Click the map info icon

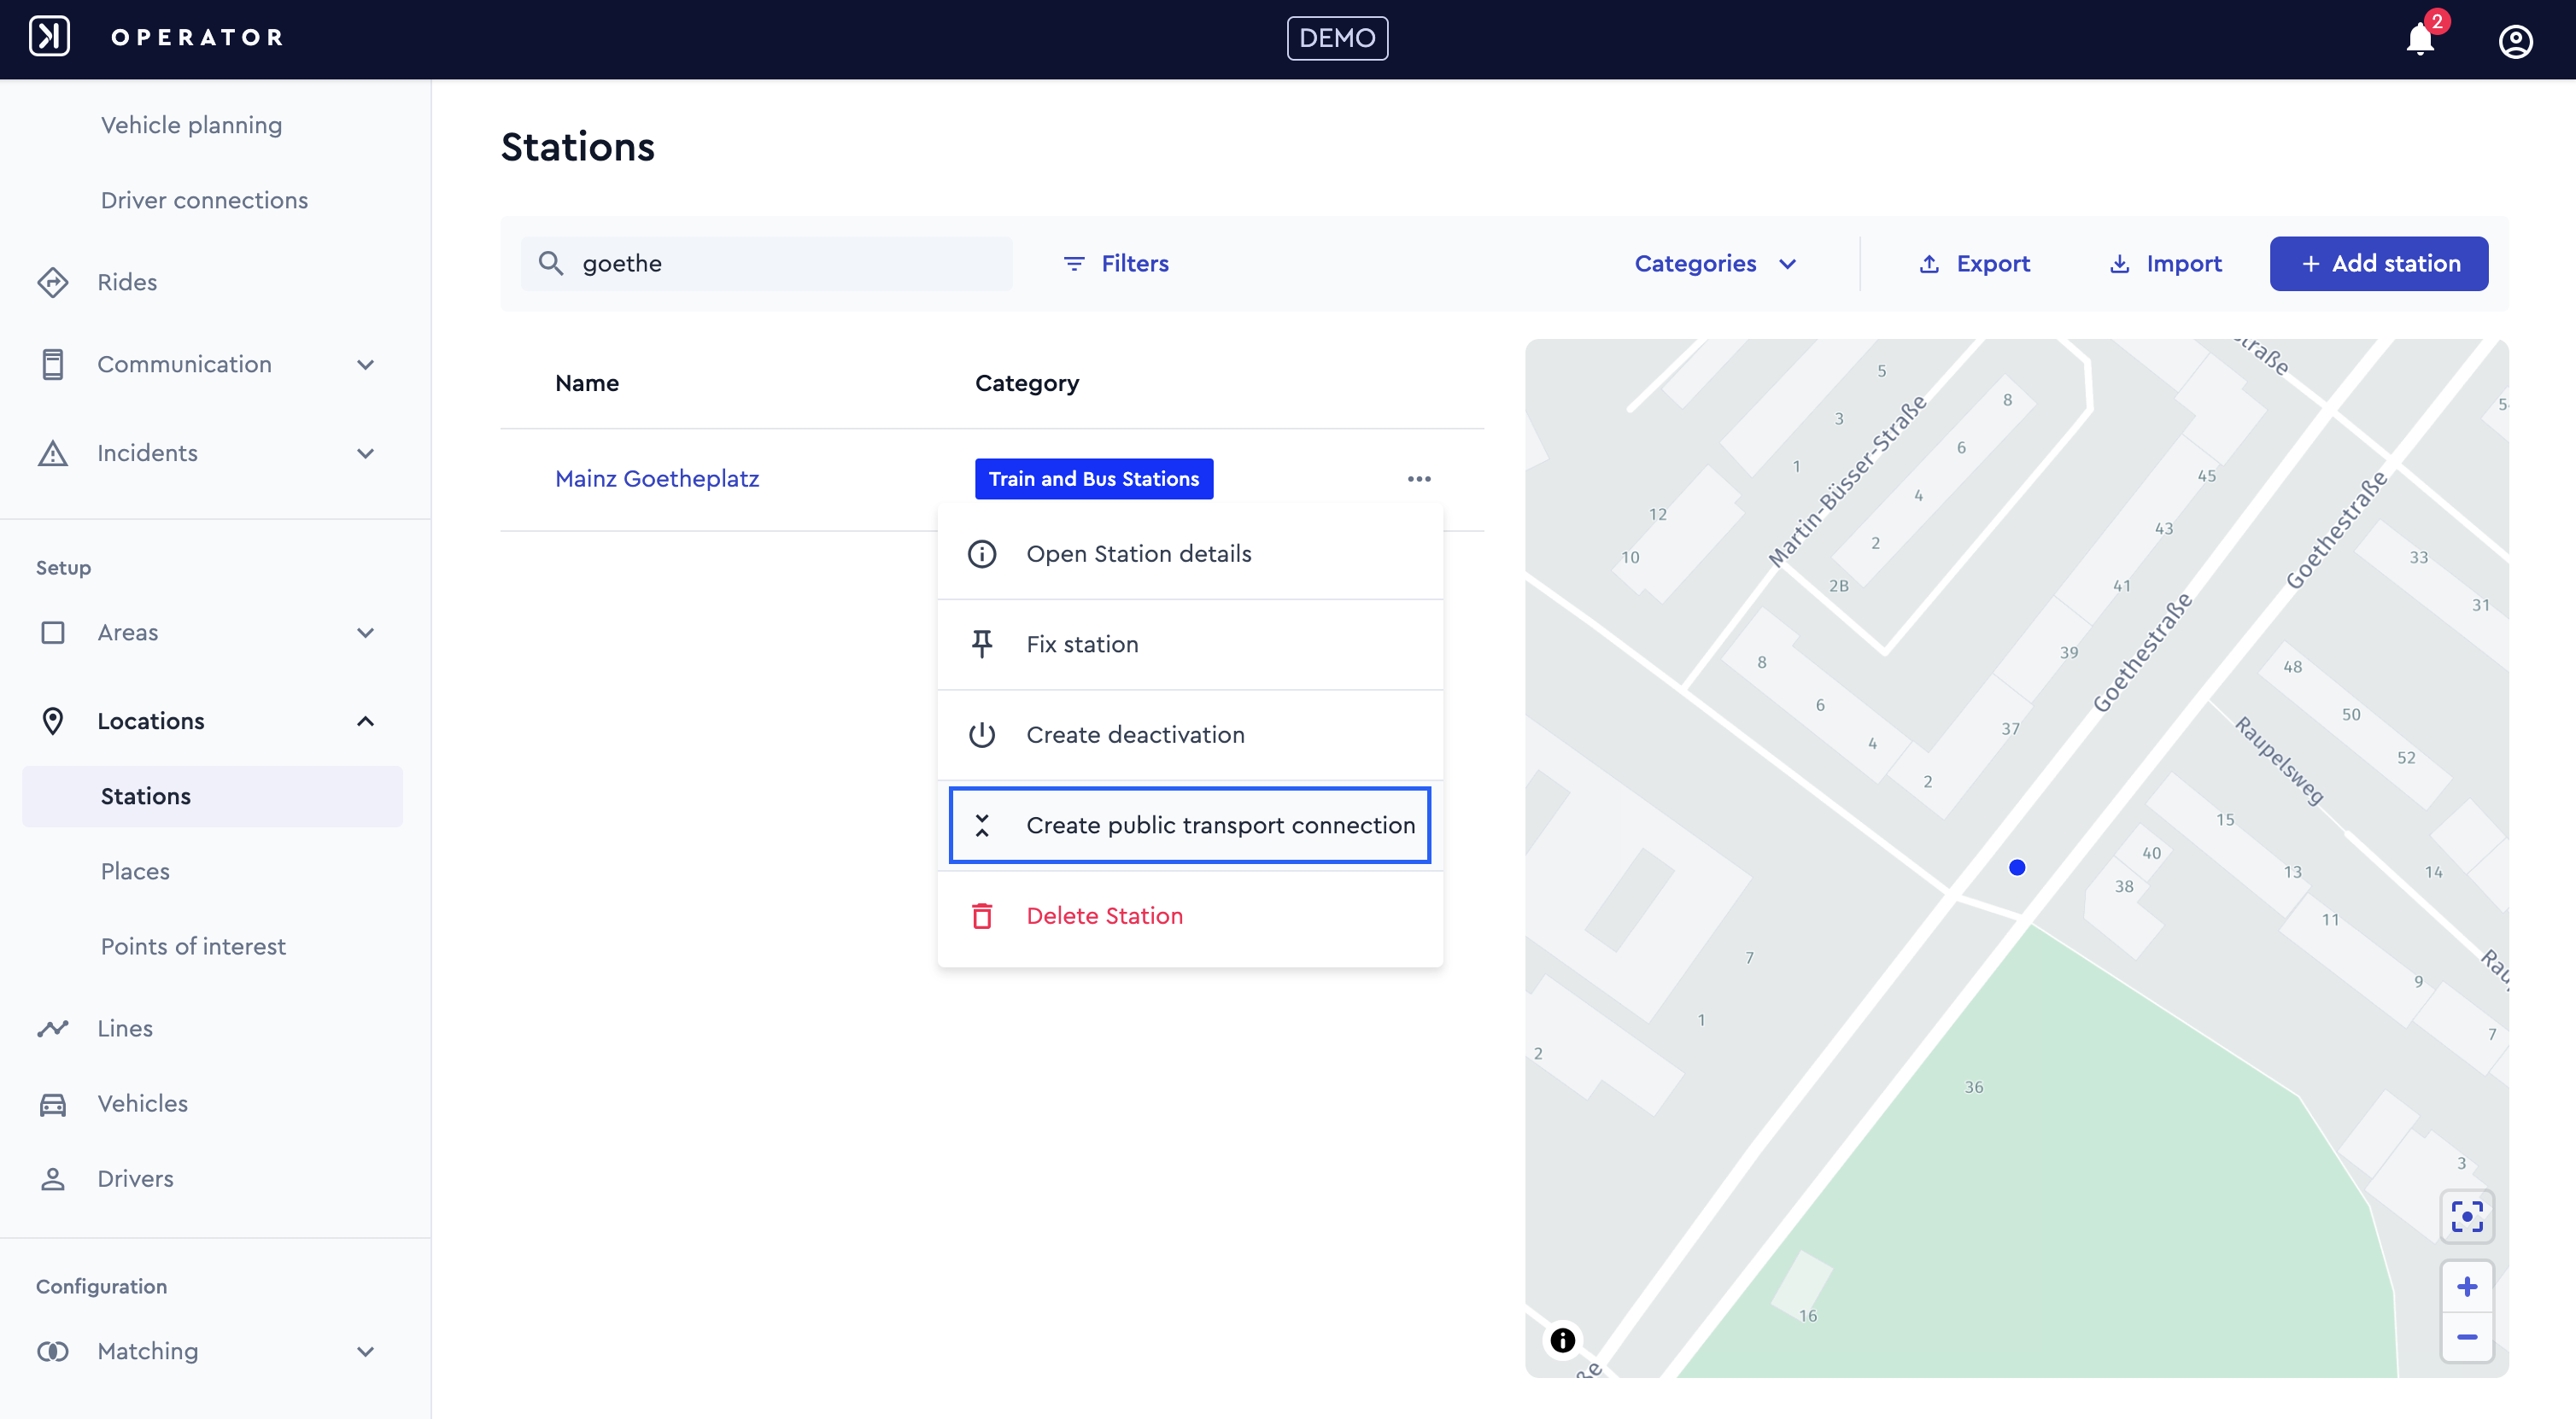point(1562,1340)
